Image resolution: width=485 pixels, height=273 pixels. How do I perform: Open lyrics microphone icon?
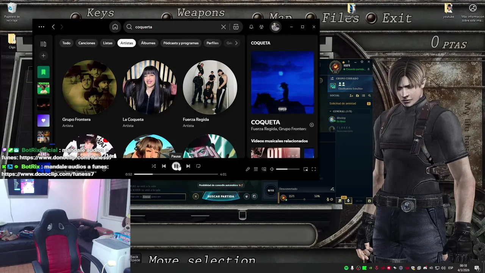point(248,169)
